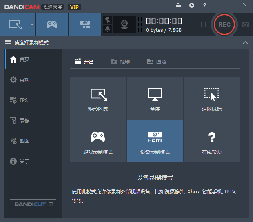The image size is (253, 222).
Task: Click the VIP badge
Action: point(74,7)
